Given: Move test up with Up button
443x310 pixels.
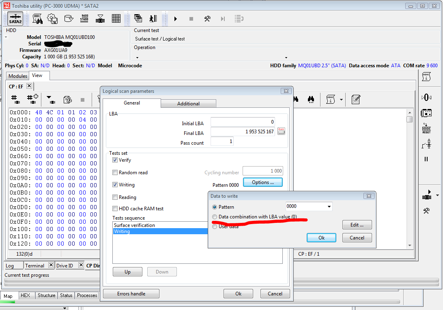Looking at the screenshot, I should pos(128,272).
